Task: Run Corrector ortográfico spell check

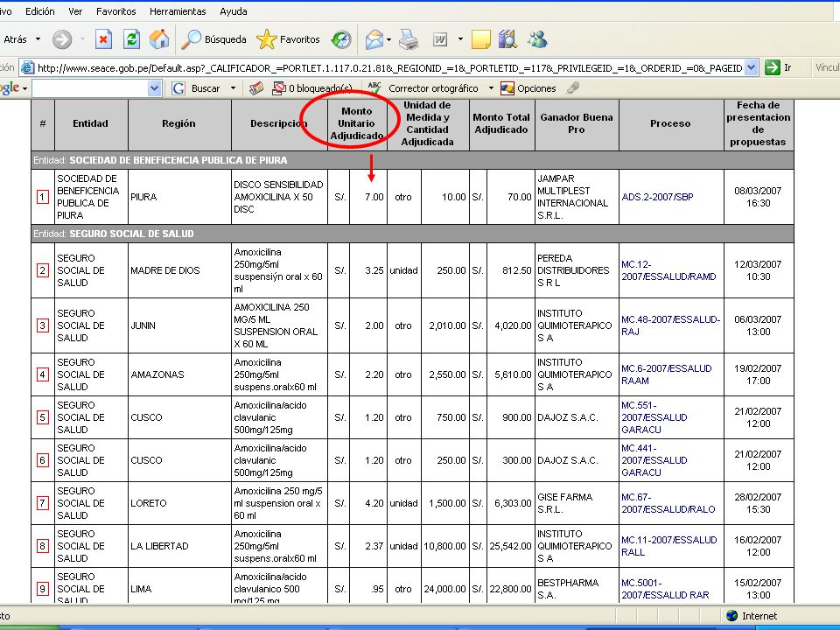Action: (423, 88)
